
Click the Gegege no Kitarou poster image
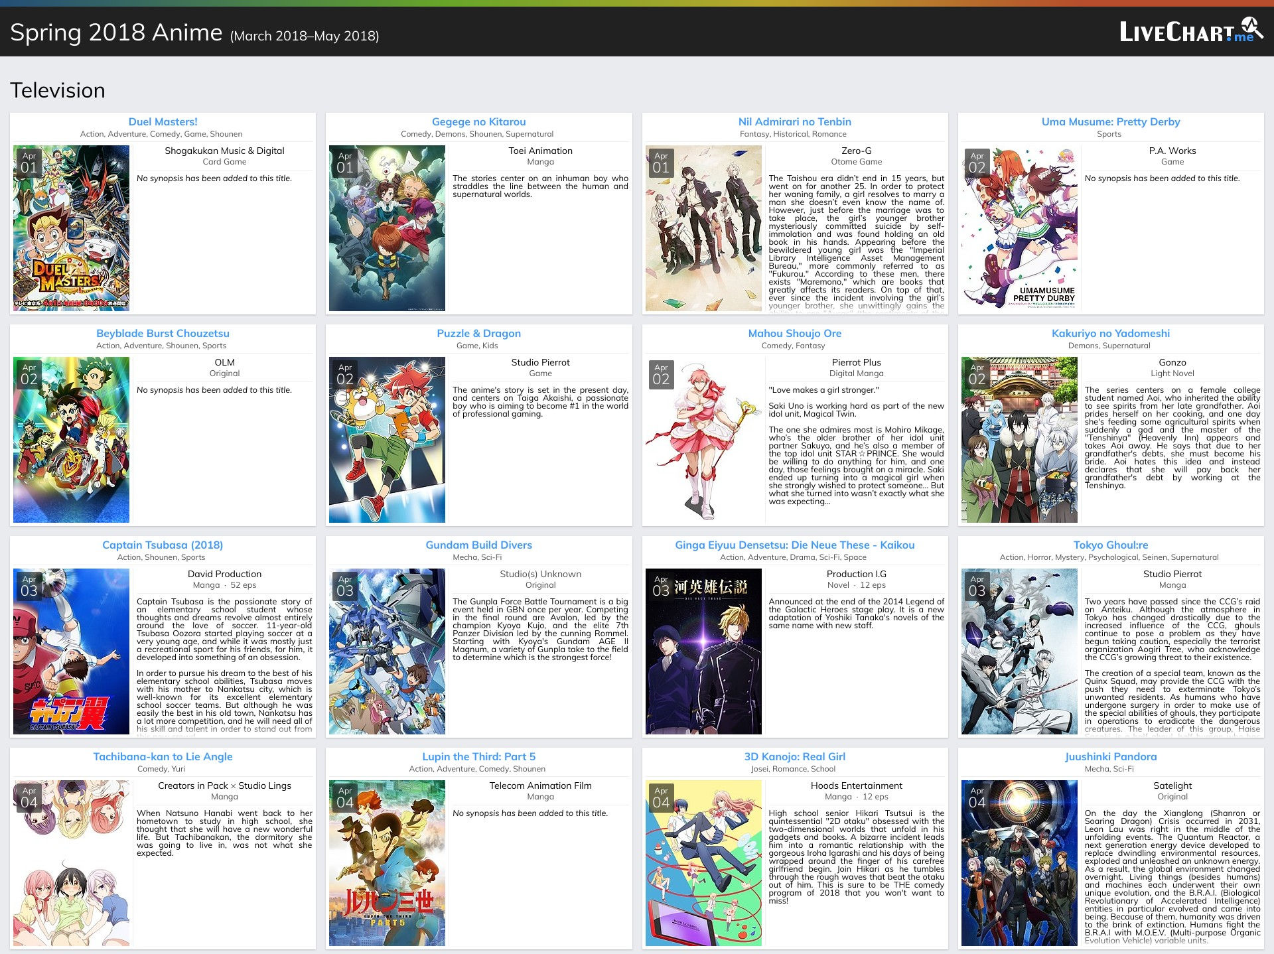point(387,228)
